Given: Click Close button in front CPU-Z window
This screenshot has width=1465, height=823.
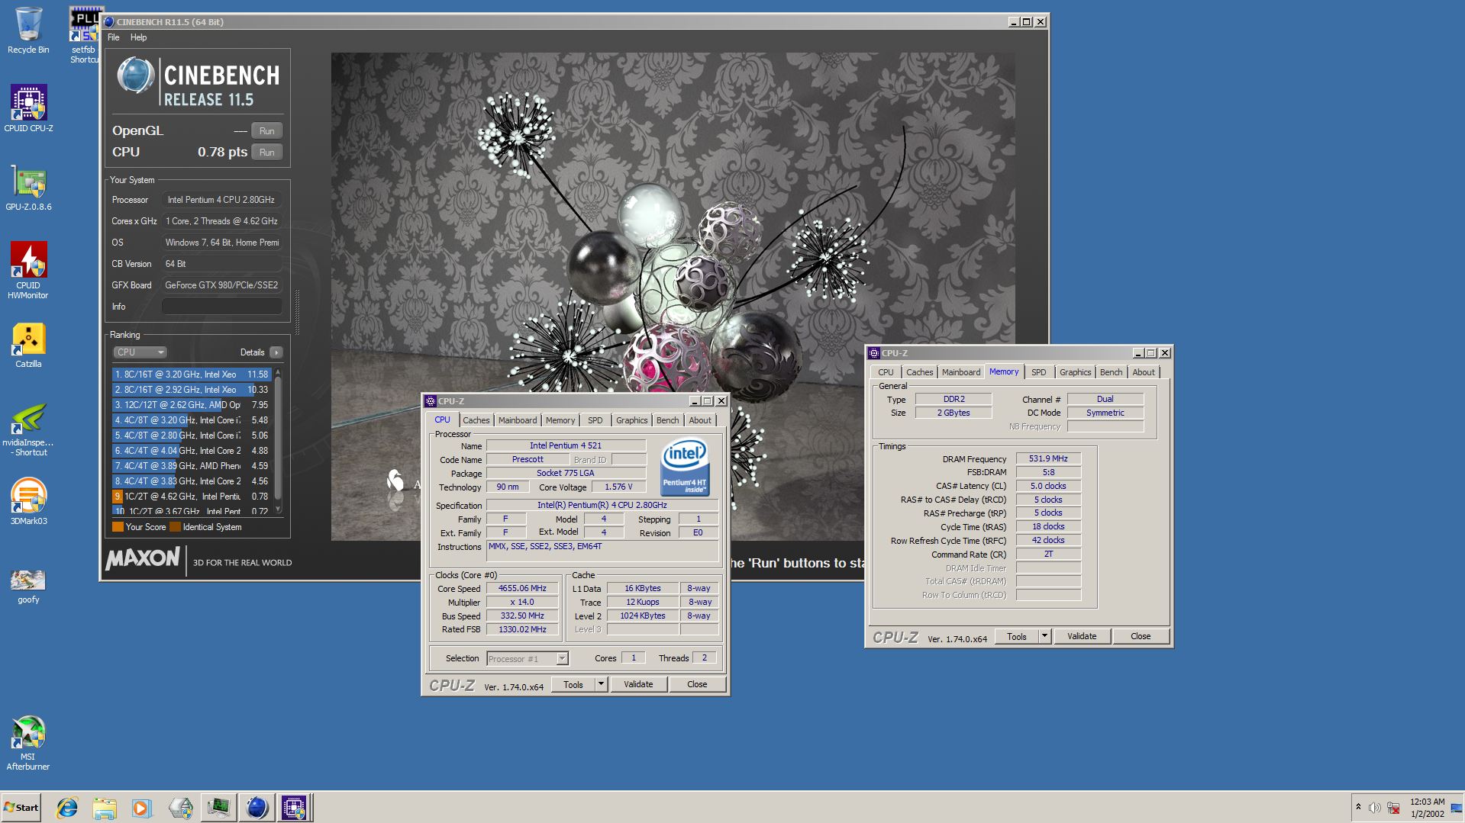Looking at the screenshot, I should pos(697,685).
